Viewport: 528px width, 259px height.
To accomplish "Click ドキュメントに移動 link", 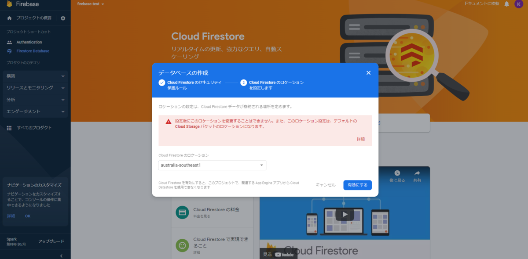I will click(x=481, y=4).
